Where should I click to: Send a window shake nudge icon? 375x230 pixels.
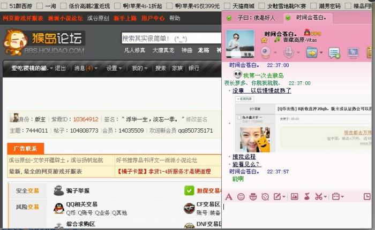[x=265, y=197]
